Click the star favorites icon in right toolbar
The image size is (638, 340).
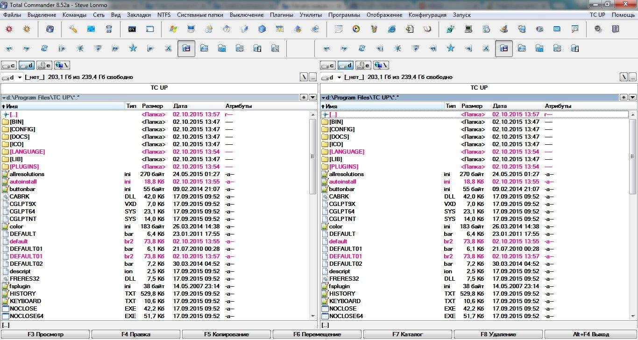(x=451, y=48)
